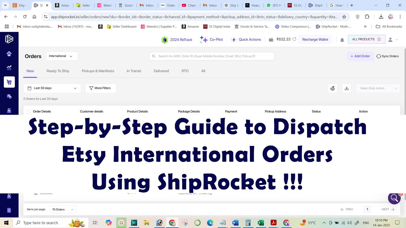Open the Chrome tab search dropdown
This screenshot has height=228, width=406.
5,5
